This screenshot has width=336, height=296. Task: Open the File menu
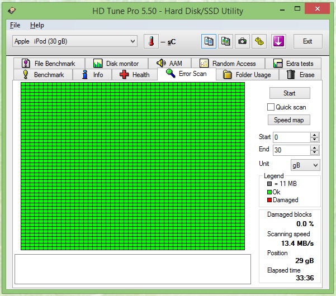click(x=15, y=25)
